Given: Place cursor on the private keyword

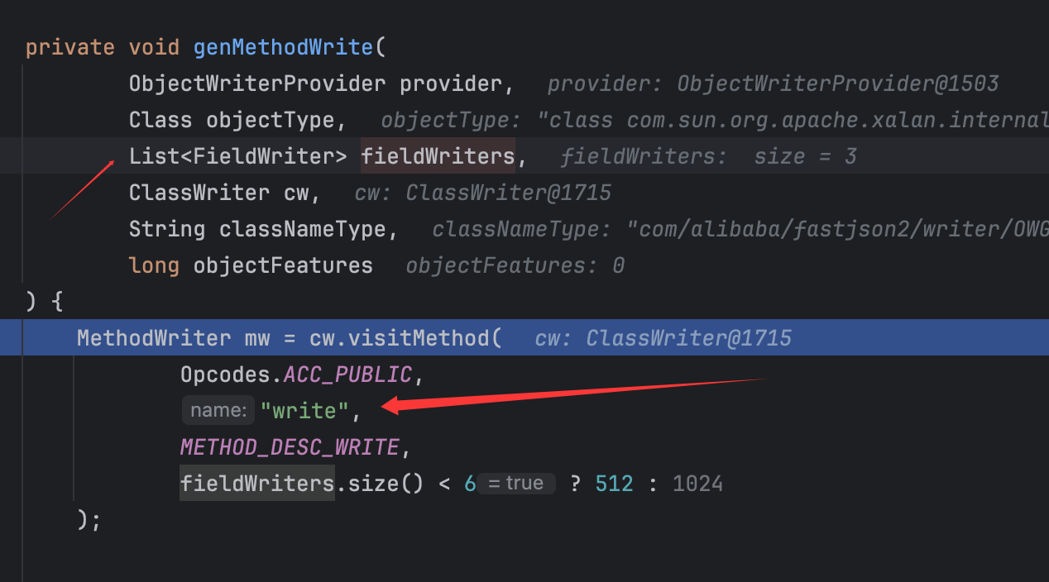Looking at the screenshot, I should click(x=70, y=47).
